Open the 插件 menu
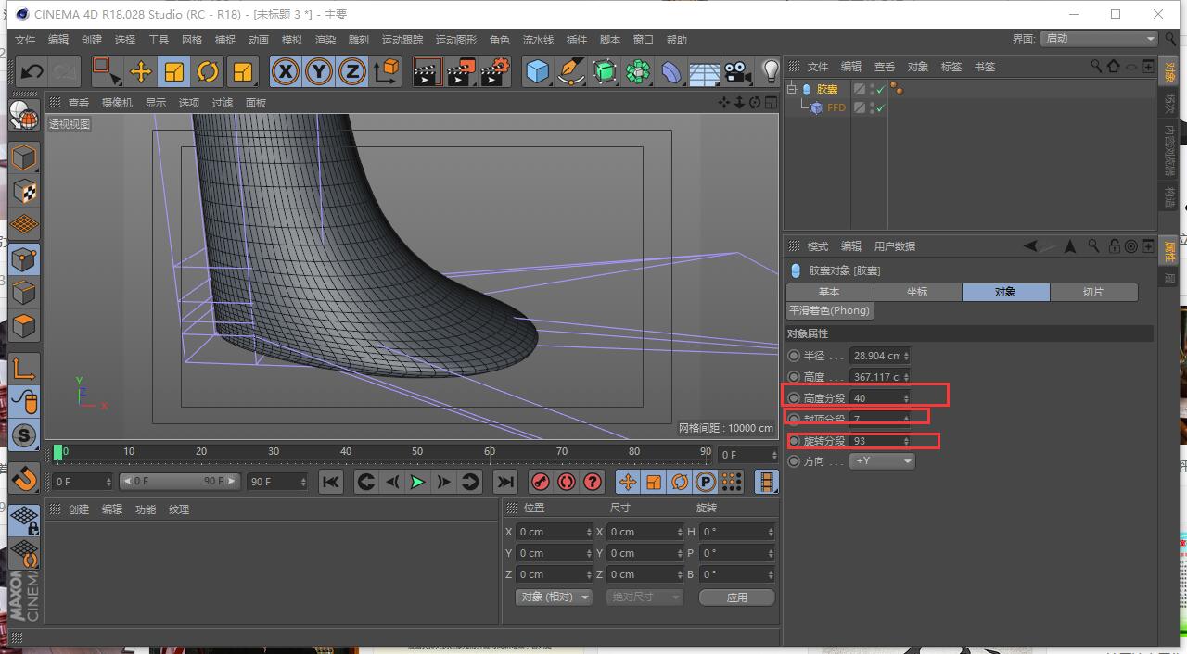This screenshot has height=654, width=1187. tap(577, 40)
